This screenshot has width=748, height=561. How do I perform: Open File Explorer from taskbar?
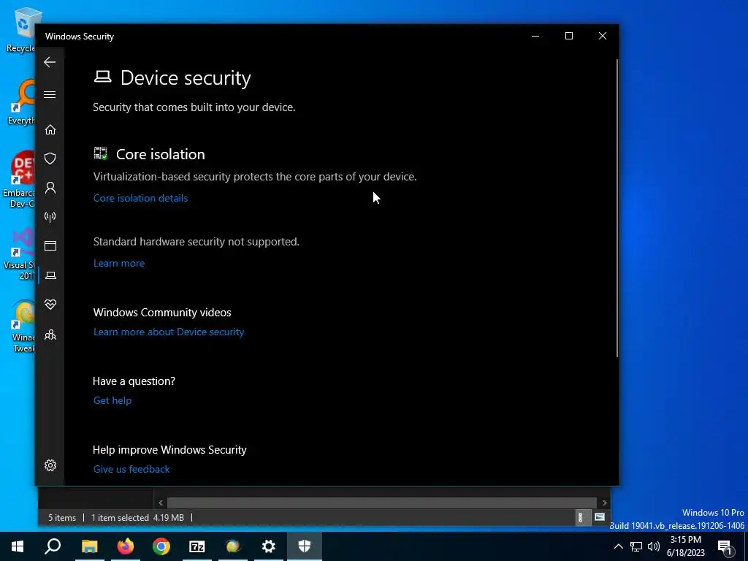click(x=89, y=546)
